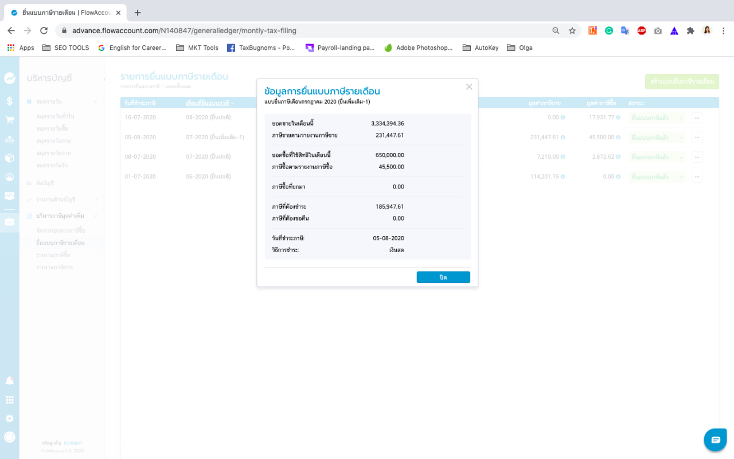Image resolution: width=734 pixels, height=459 pixels.
Task: Click the blue ปิด button in dialog
Action: (443, 277)
